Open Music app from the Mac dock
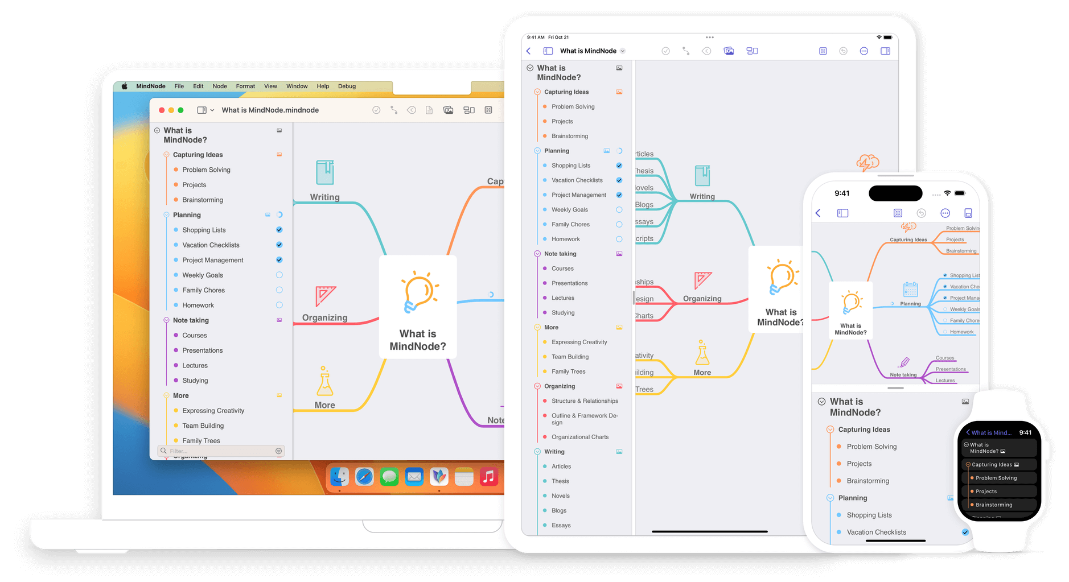The width and height of the screenshot is (1069, 582). 488,476
